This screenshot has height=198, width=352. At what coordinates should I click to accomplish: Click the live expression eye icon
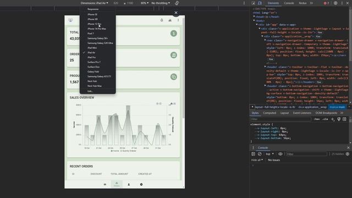pos(280,154)
